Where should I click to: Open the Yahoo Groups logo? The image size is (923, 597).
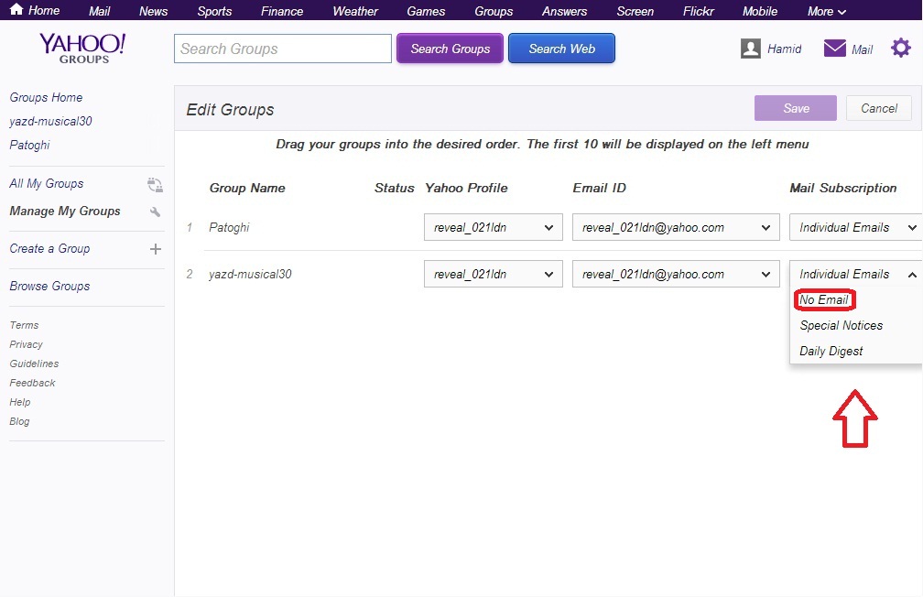tap(83, 49)
